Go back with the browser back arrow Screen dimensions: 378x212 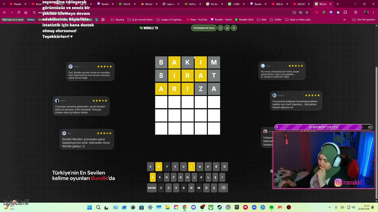[x=4, y=12]
